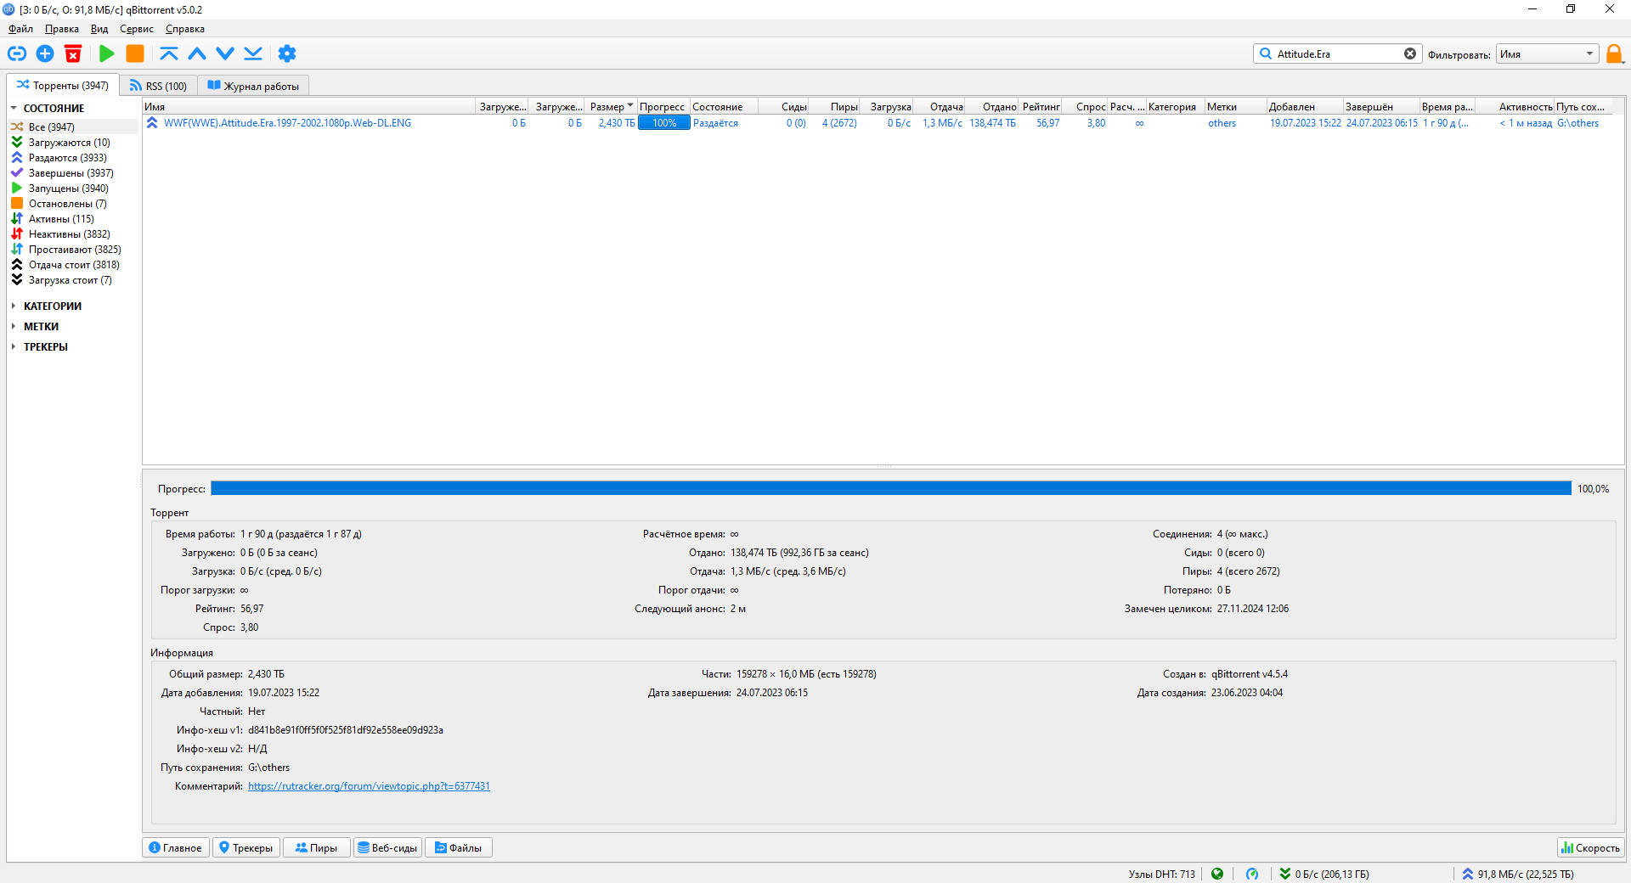This screenshot has height=883, width=1631.
Task: Filter by Простаивают (3825)
Action: pos(75,250)
